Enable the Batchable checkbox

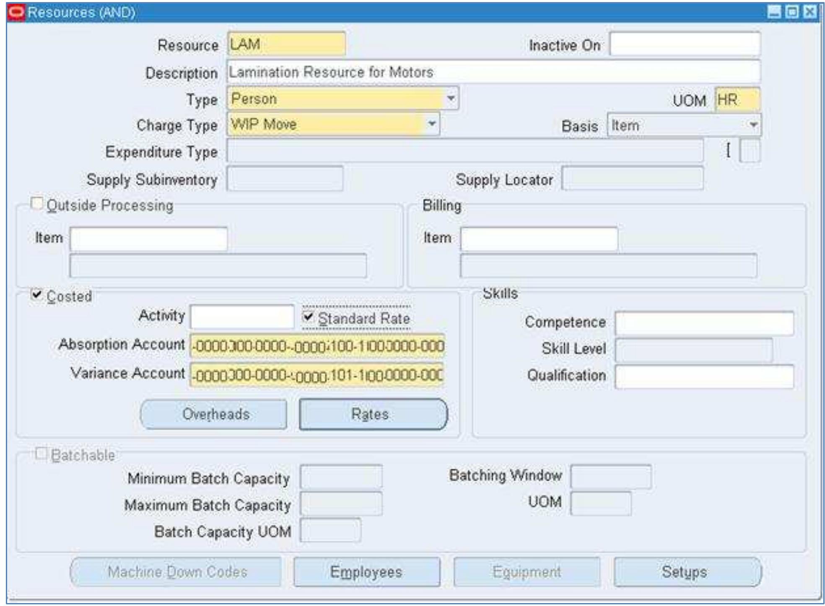coord(41,454)
